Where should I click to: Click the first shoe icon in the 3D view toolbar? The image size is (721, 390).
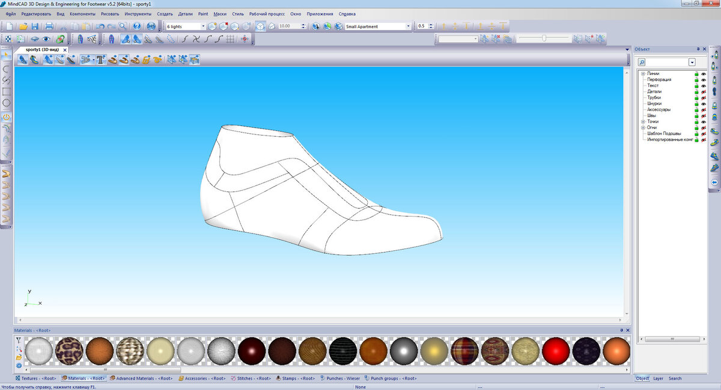point(22,59)
